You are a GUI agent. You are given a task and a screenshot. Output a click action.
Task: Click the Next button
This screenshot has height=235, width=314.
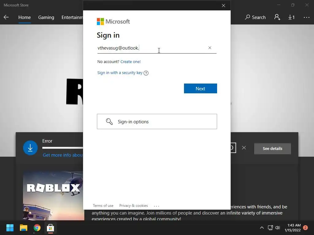(201, 88)
